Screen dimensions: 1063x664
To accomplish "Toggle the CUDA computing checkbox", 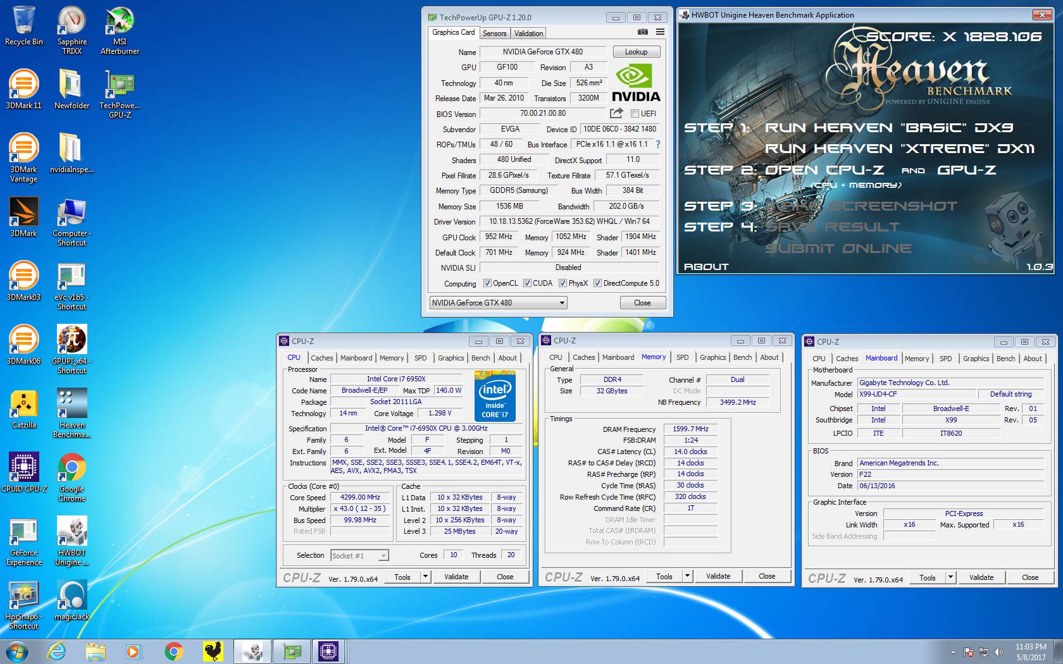I will click(527, 283).
